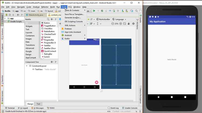202x113 pixels.
Task: Click the Debug app bug icon
Action: point(102,11)
